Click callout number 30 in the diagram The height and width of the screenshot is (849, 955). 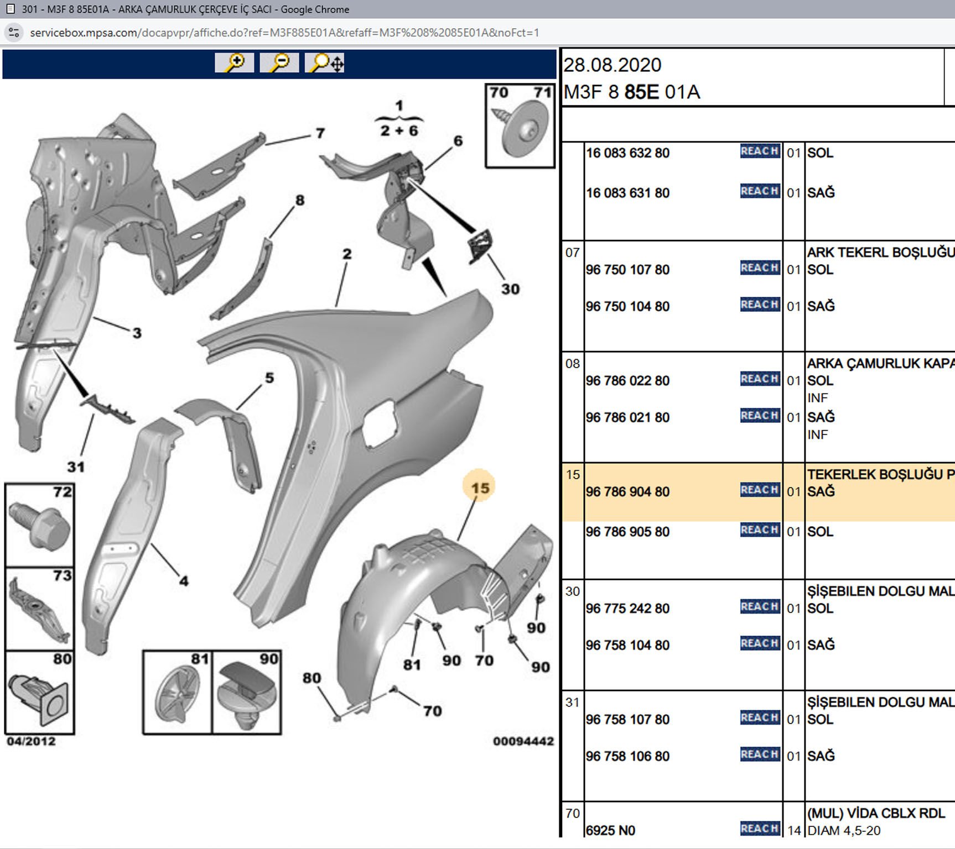click(x=510, y=289)
